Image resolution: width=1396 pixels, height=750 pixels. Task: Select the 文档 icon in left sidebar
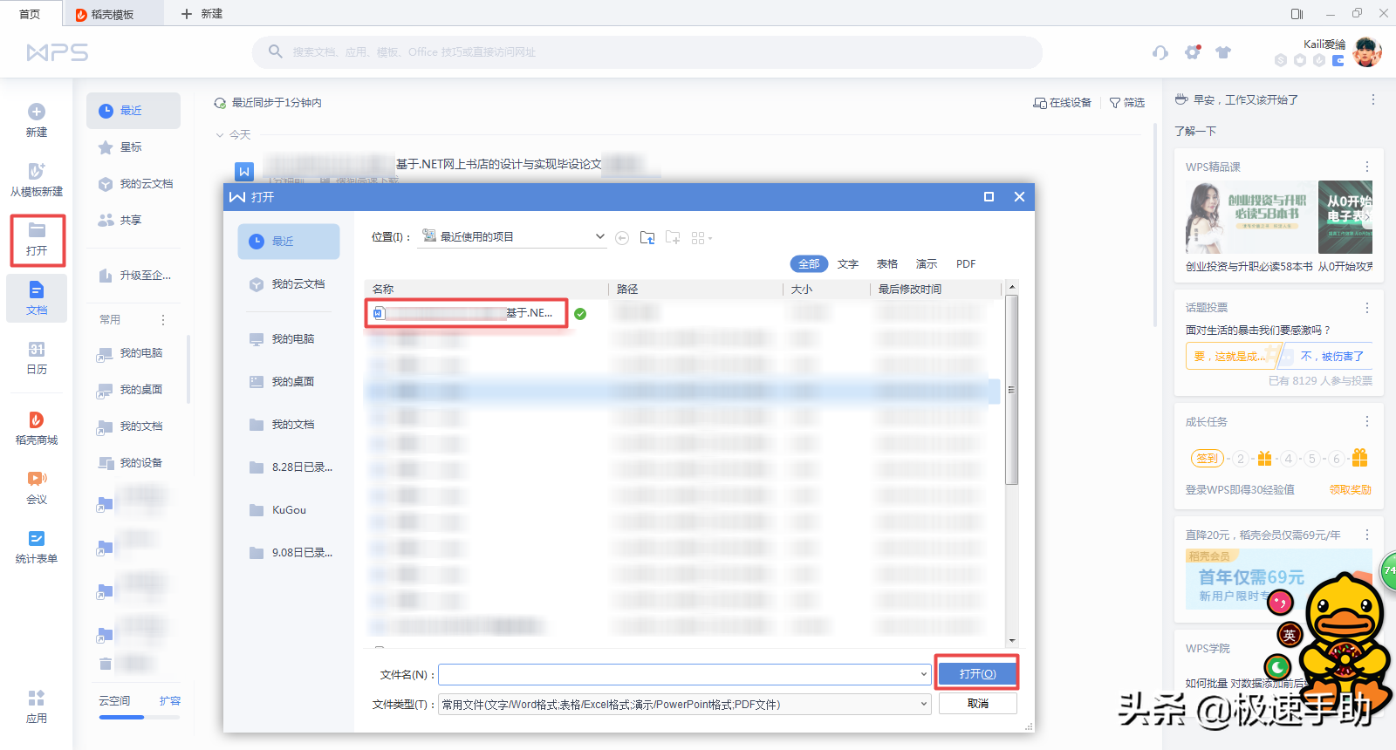point(37,290)
